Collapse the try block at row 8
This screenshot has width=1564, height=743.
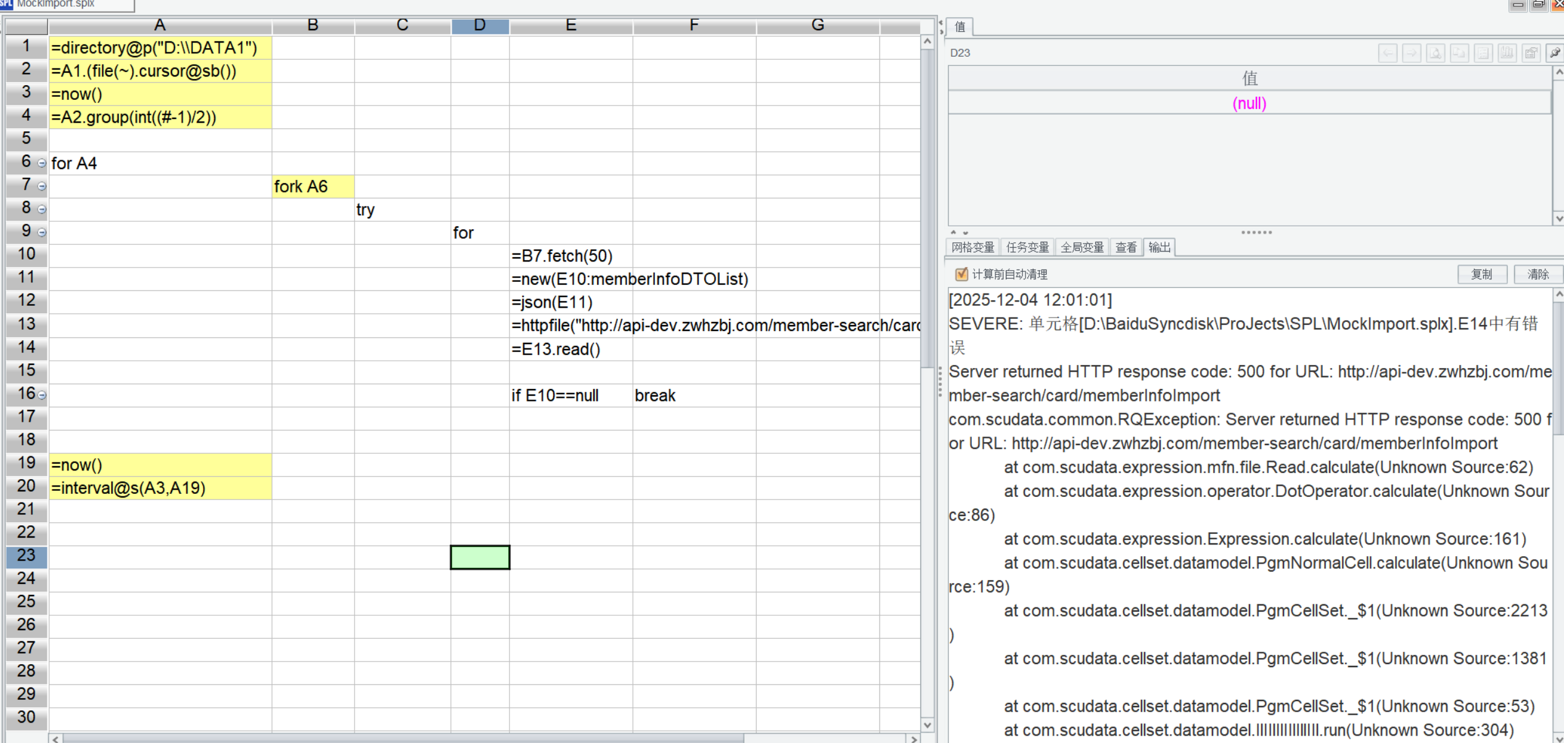42,210
